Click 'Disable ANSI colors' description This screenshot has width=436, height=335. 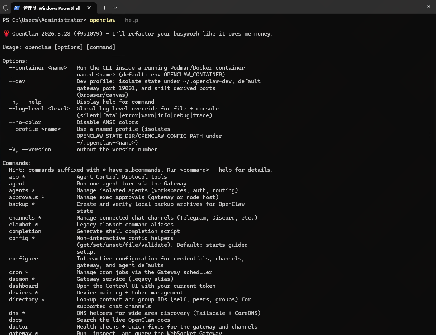pyautogui.click(x=107, y=122)
